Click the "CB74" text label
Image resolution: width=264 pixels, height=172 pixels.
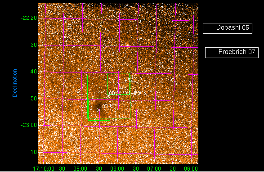click(127, 81)
